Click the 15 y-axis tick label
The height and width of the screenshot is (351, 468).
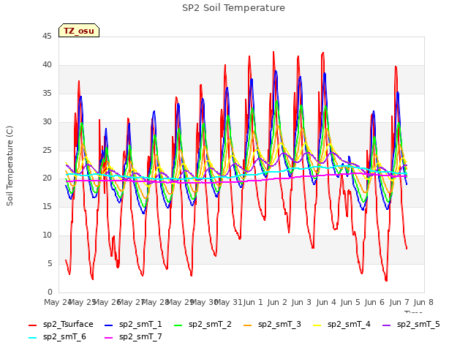pos(47,206)
